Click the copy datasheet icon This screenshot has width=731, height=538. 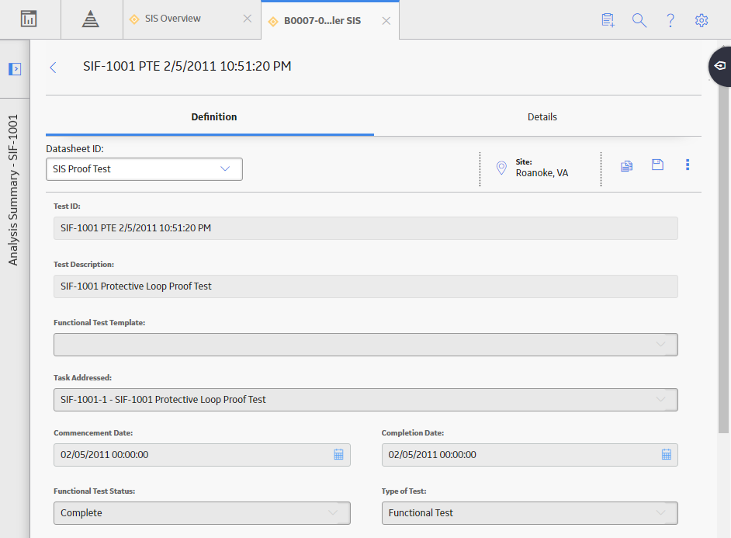pyautogui.click(x=626, y=165)
